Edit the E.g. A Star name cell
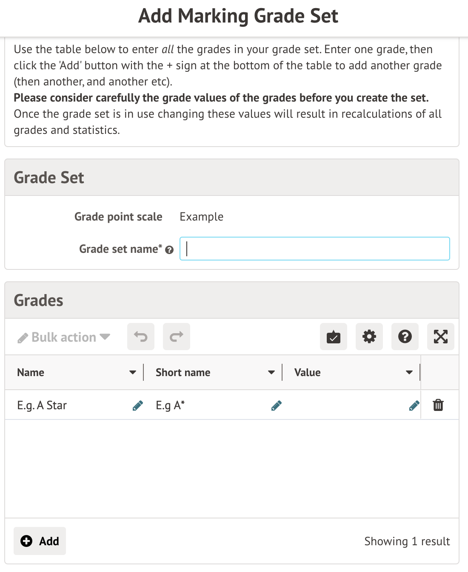Viewport: 468px width, 572px height. point(138,406)
